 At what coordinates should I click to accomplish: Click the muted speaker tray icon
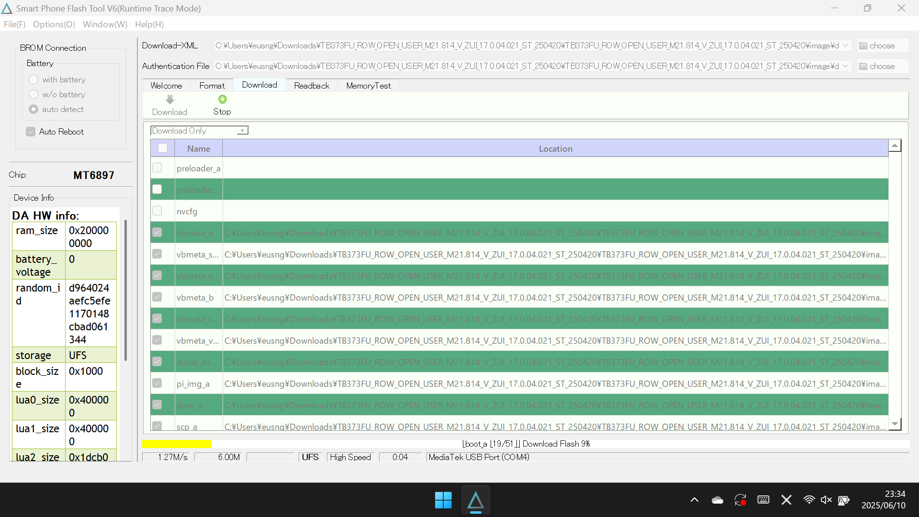(826, 500)
